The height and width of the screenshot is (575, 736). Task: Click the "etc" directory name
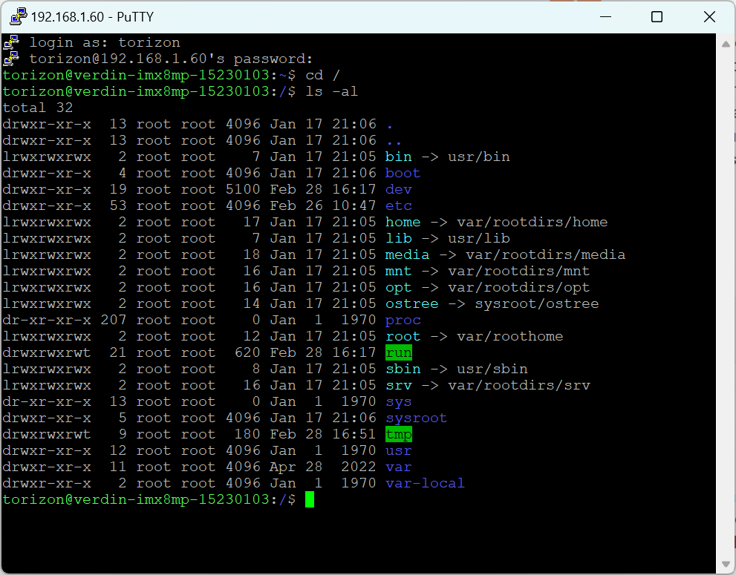[399, 206]
